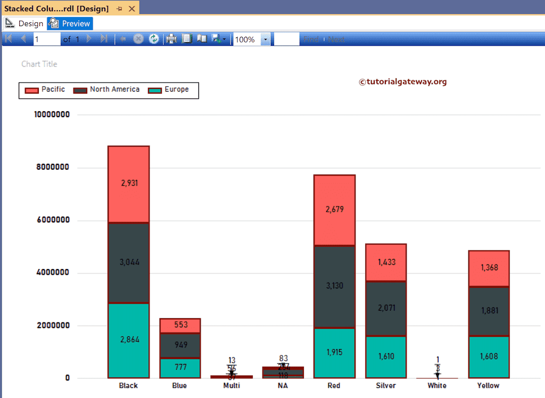
Task: Click the Refresh report icon
Action: click(x=153, y=39)
